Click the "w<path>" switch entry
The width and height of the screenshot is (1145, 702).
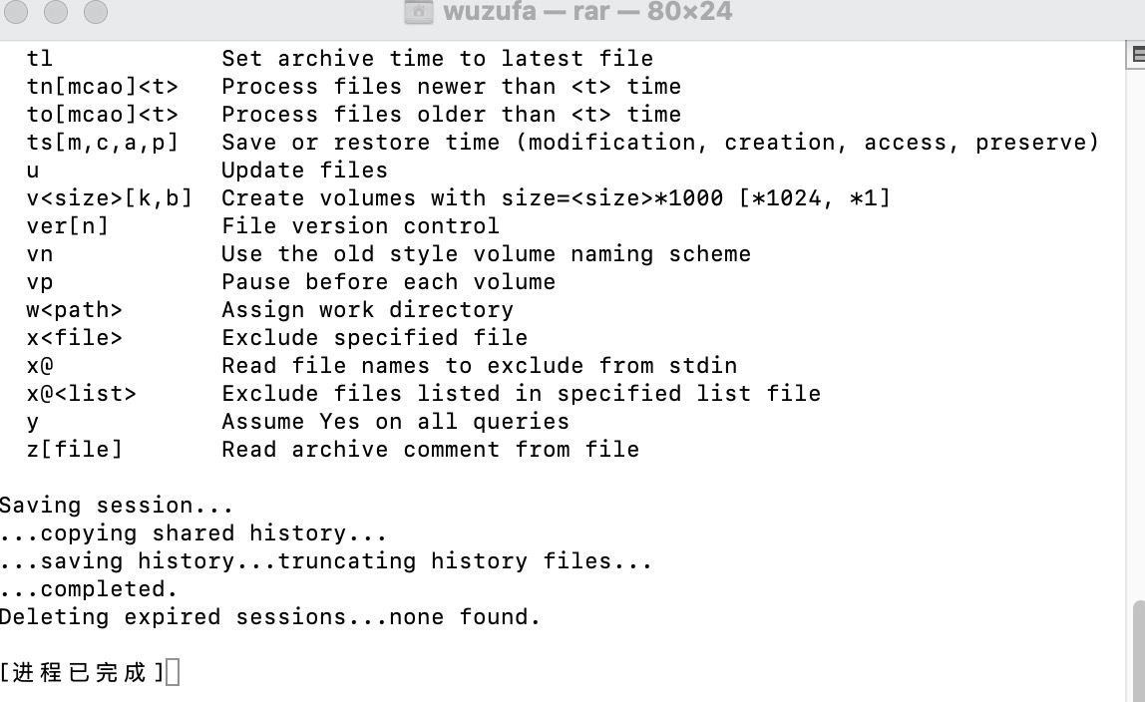(74, 310)
